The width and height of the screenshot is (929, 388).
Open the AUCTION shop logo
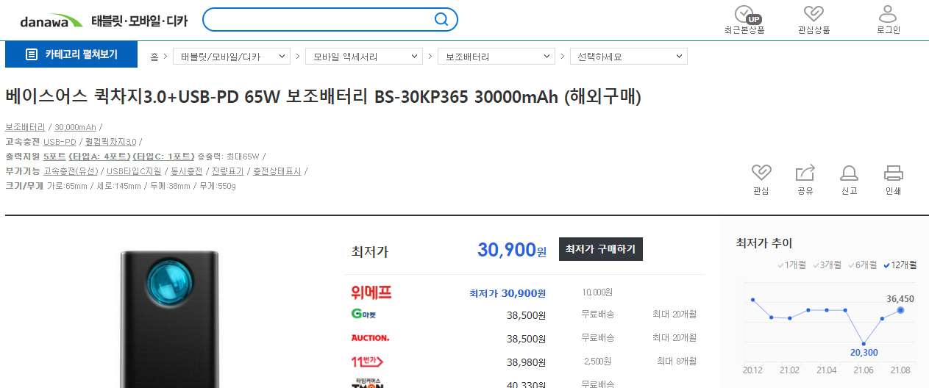(370, 338)
